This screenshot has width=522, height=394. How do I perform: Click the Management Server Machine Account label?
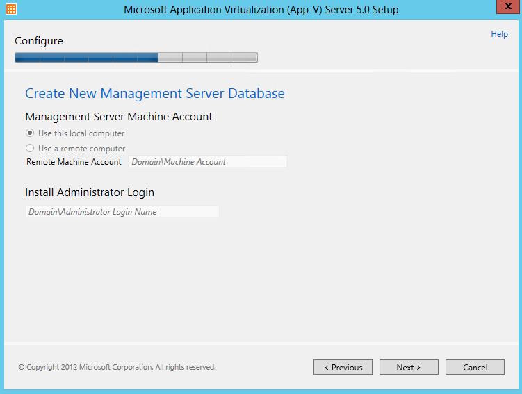click(x=119, y=117)
